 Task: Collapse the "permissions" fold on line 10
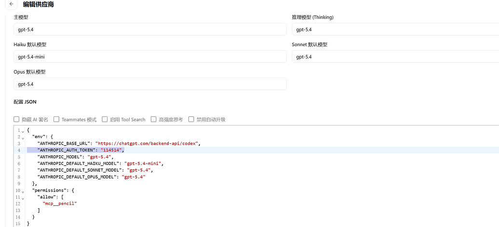pyautogui.click(x=23, y=191)
